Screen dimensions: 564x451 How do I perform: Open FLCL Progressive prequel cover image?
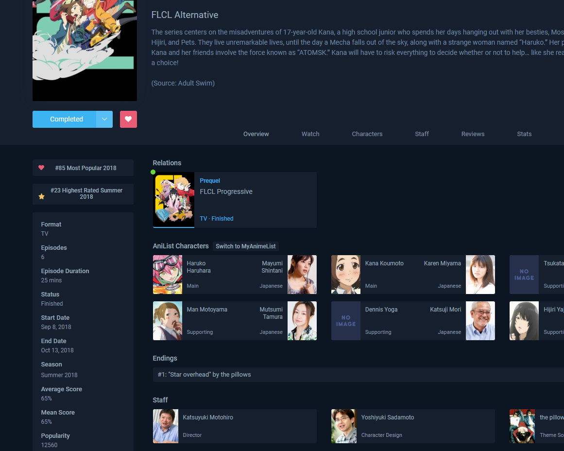(x=173, y=200)
